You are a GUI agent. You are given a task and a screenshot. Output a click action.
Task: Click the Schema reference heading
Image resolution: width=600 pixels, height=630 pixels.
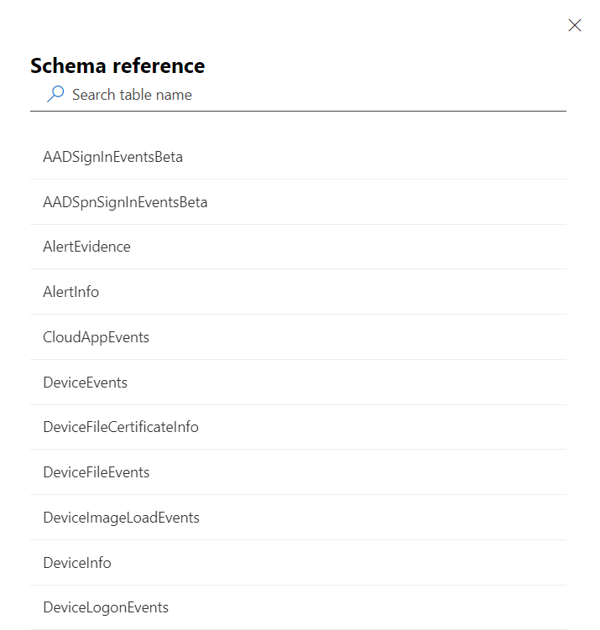coord(117,65)
